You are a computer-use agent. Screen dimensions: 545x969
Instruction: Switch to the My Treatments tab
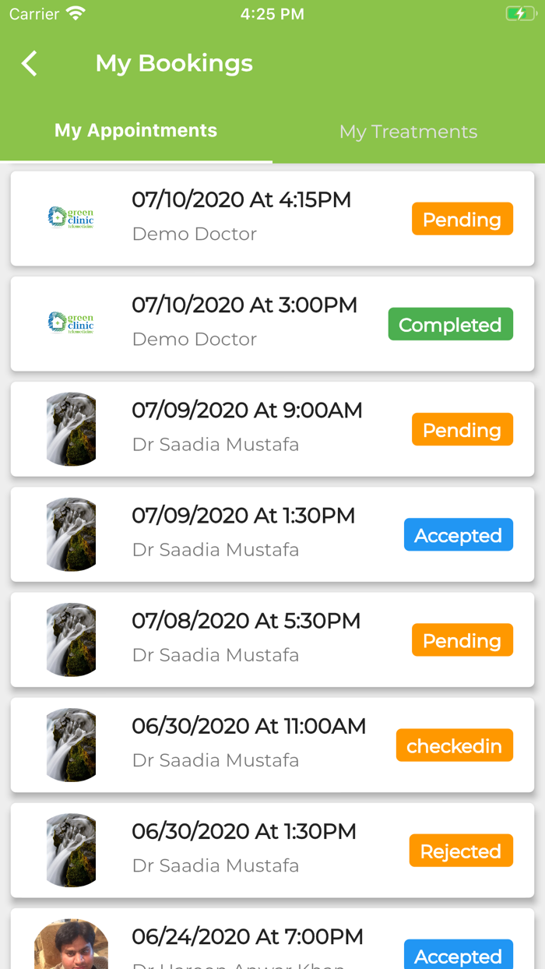coord(408,132)
